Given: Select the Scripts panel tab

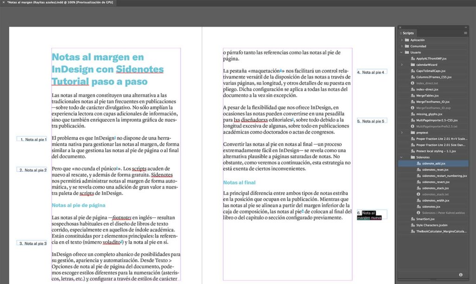Looking at the screenshot, I should [408, 32].
